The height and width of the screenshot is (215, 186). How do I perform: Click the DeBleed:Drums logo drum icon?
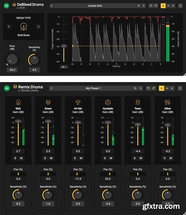click(x=14, y=4)
